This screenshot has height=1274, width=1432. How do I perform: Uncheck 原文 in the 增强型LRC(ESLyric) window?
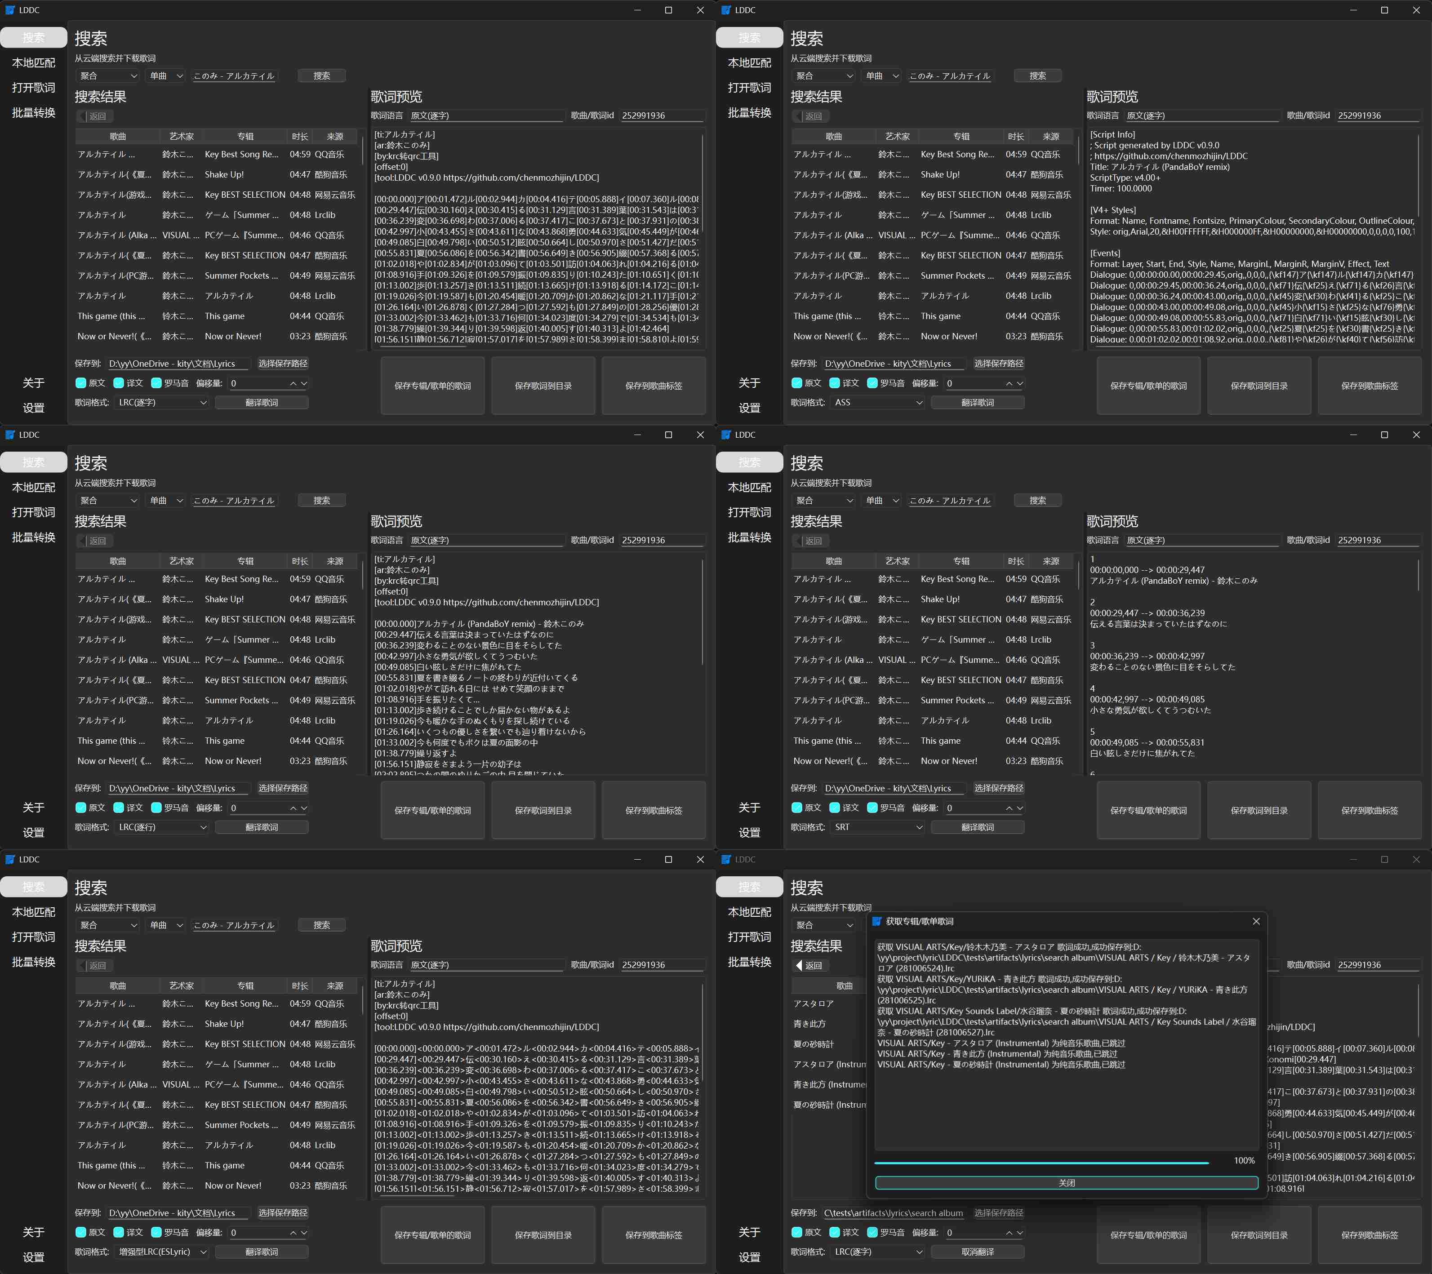click(x=80, y=1233)
